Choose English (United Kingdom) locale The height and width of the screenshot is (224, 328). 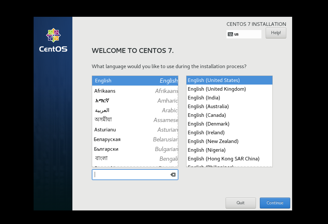click(229, 89)
